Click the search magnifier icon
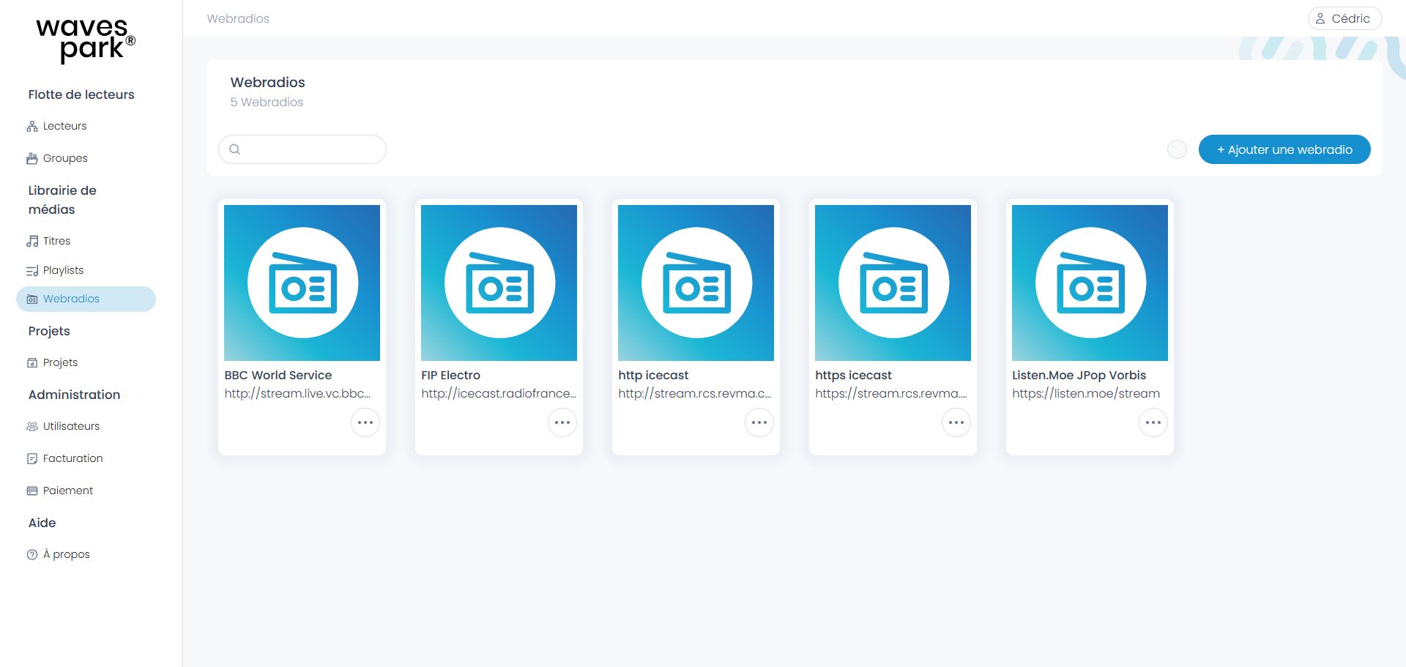Image resolution: width=1406 pixels, height=667 pixels. pyautogui.click(x=235, y=149)
